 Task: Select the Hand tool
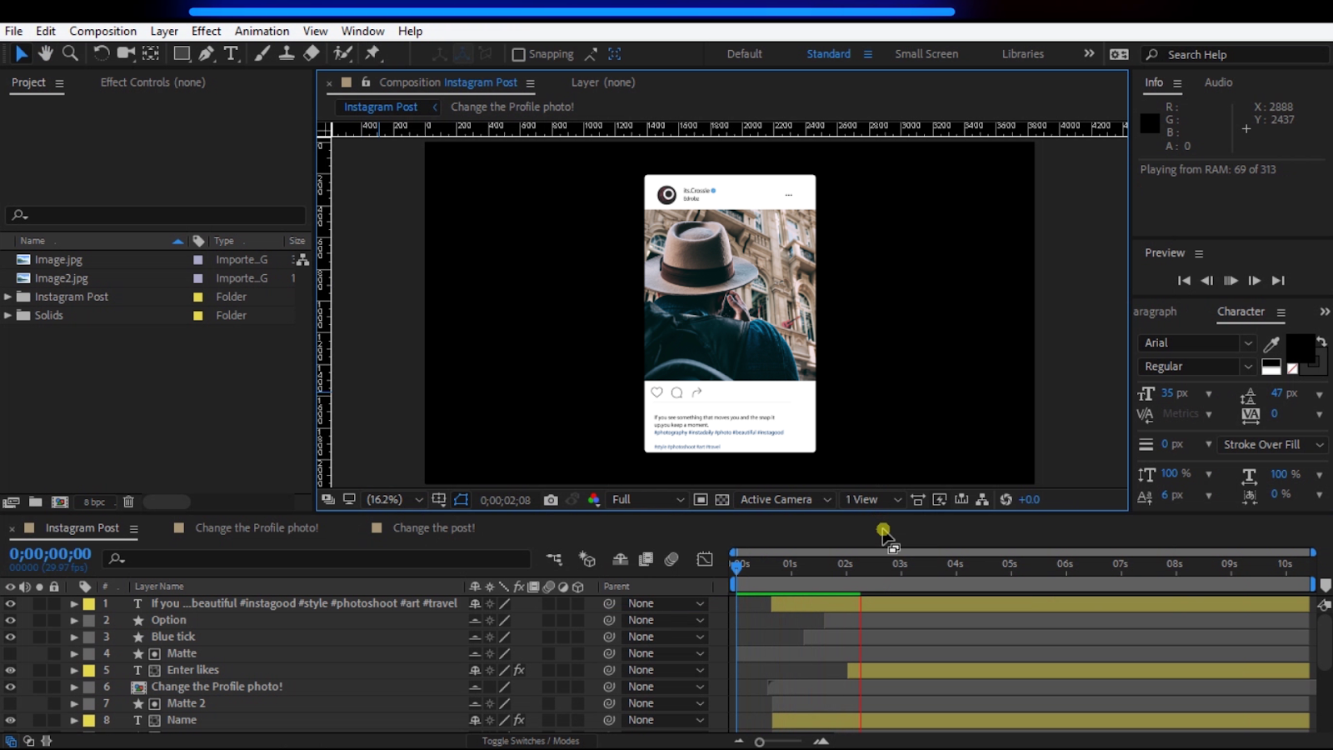tap(45, 53)
